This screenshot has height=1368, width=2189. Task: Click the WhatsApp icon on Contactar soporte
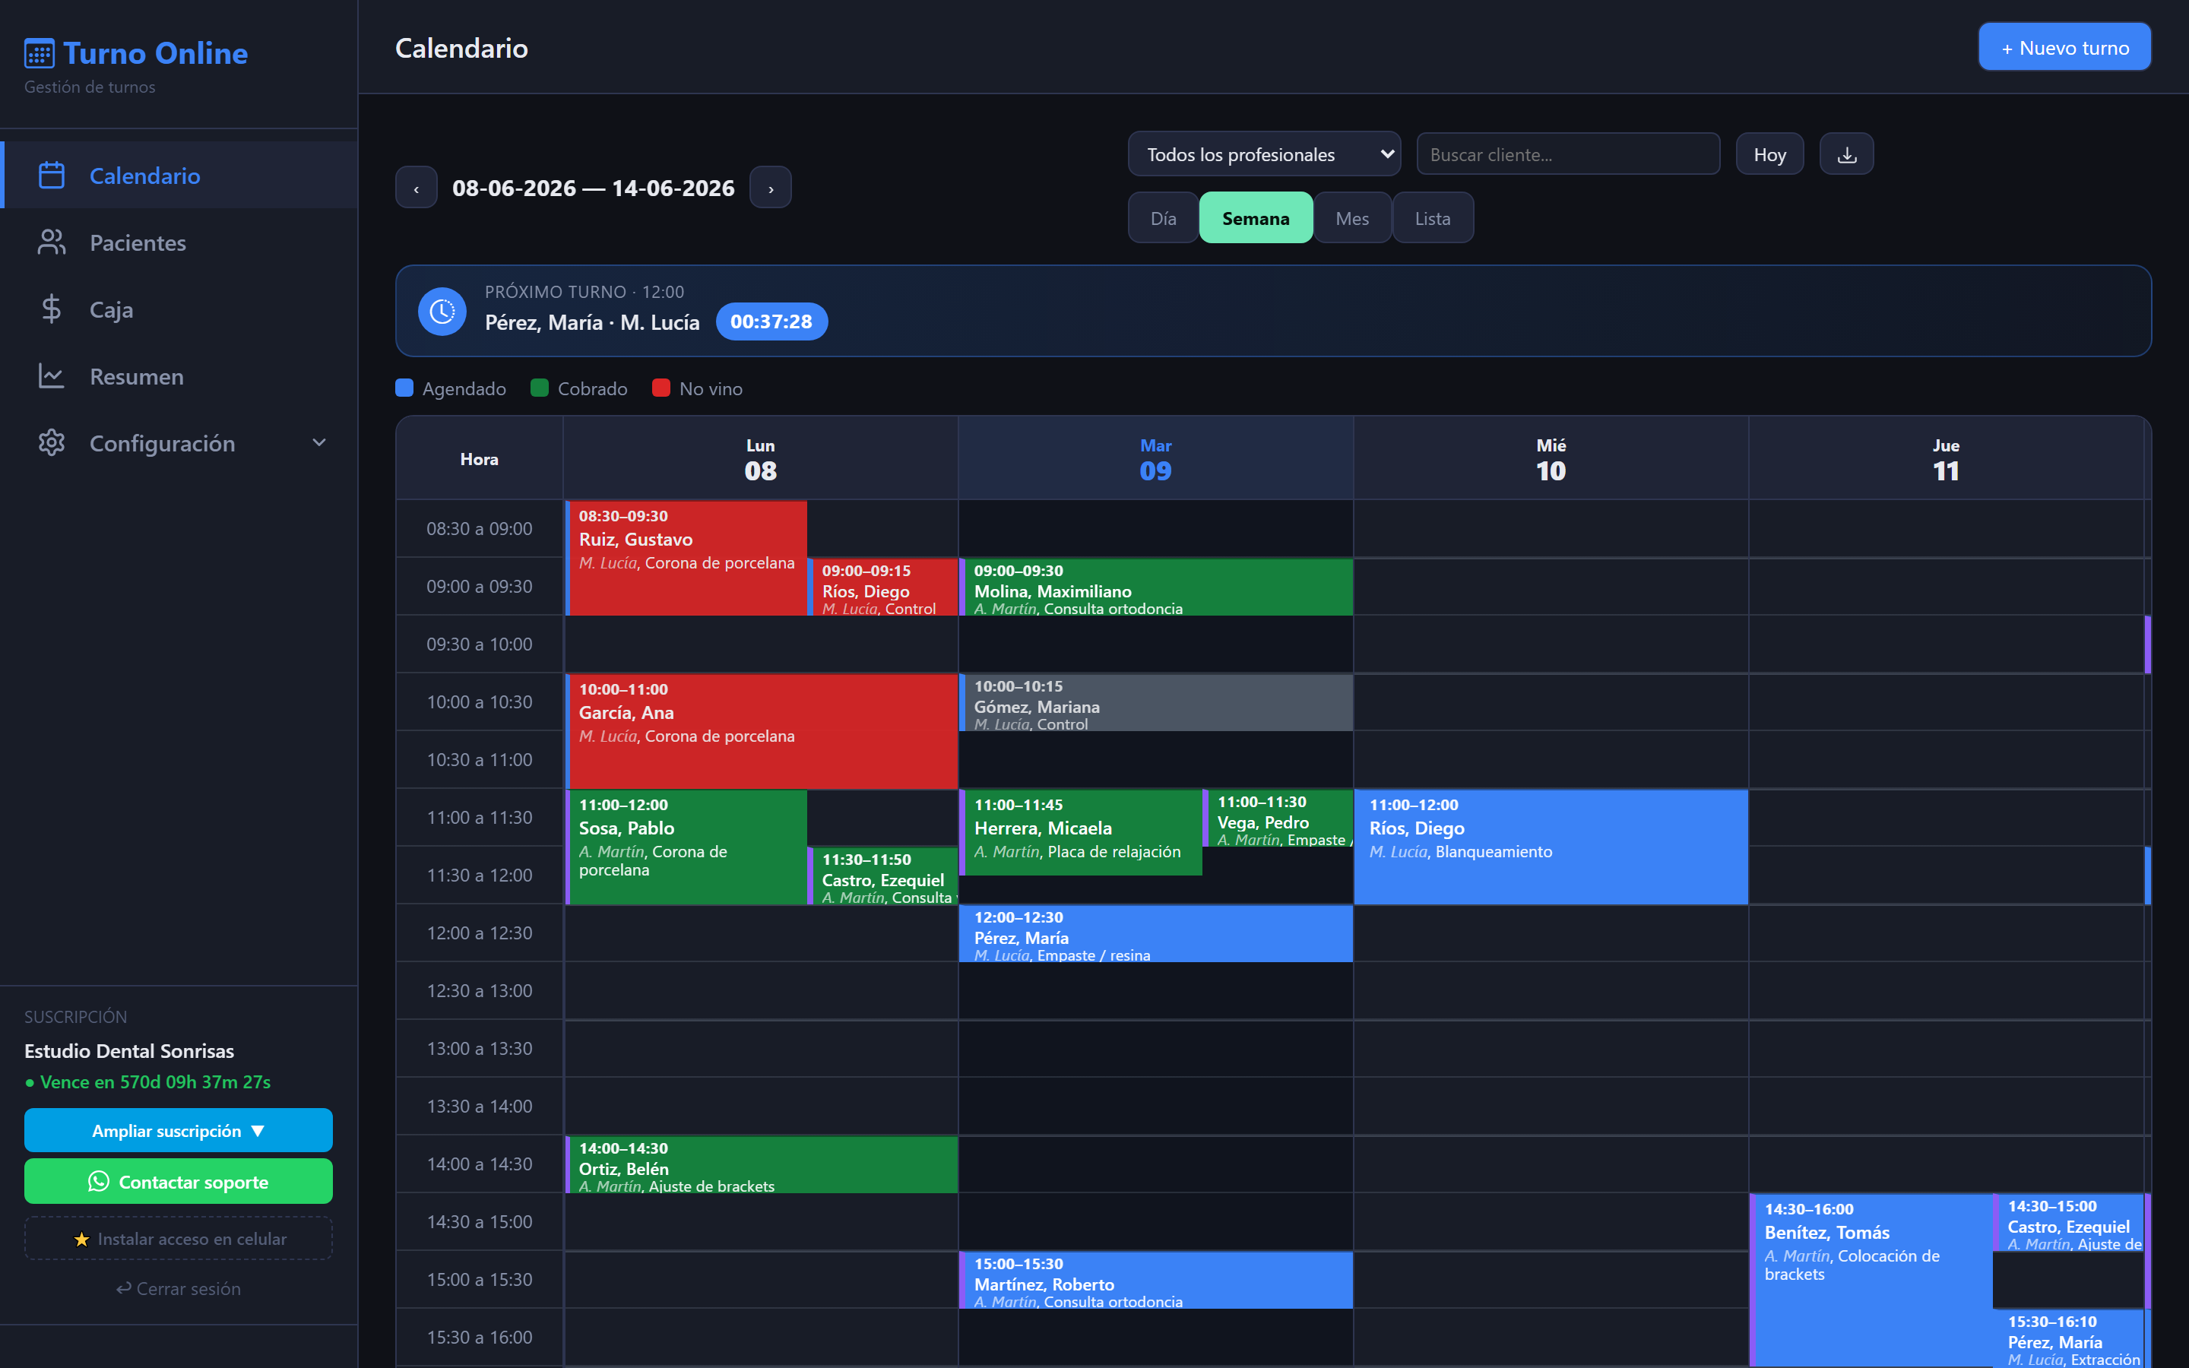click(99, 1182)
